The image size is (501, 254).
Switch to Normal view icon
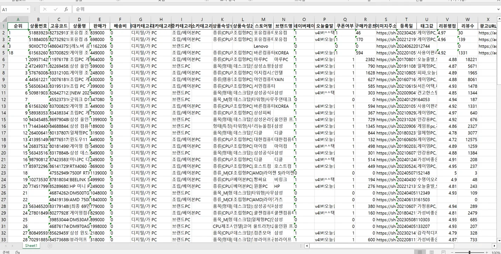pos(420,252)
